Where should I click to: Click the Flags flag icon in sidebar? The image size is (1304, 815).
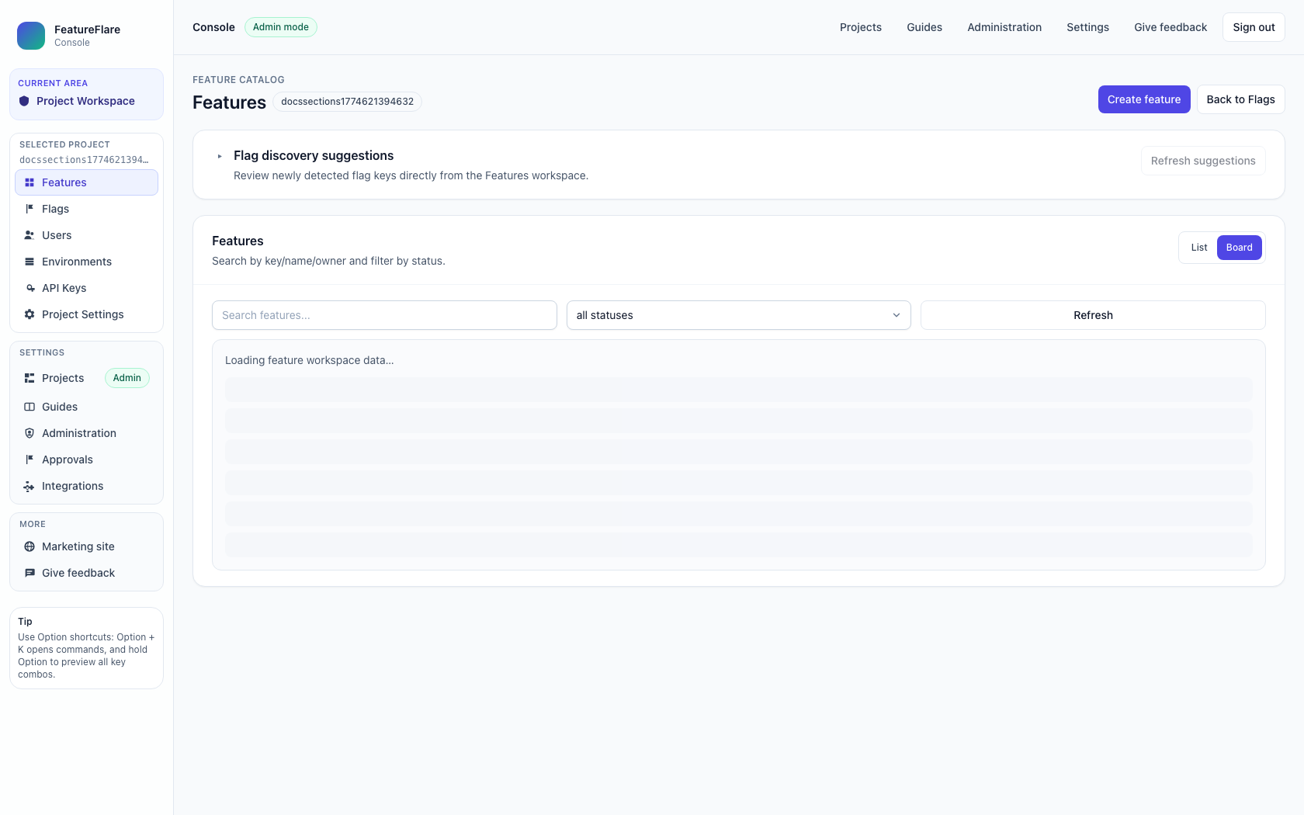tap(29, 209)
